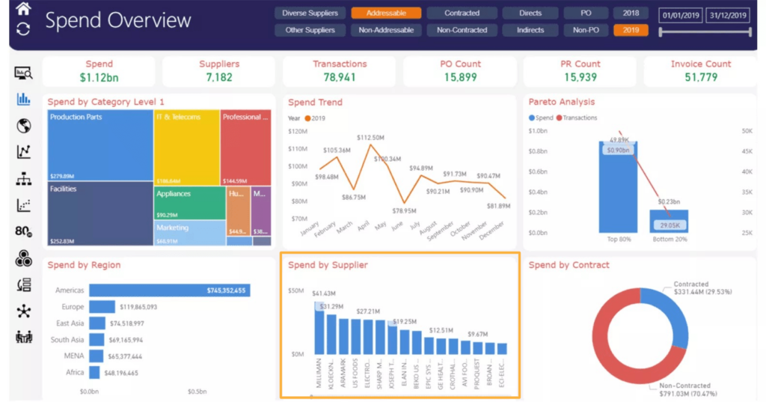The width and height of the screenshot is (766, 402).
Task: Deselect the year 2019 button
Action: 631,30
